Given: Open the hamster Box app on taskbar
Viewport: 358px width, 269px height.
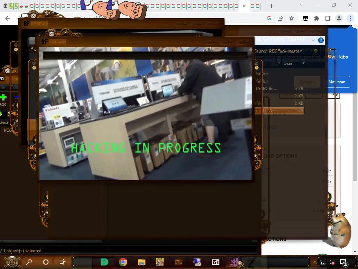Looking at the screenshot, I should 160,262.
